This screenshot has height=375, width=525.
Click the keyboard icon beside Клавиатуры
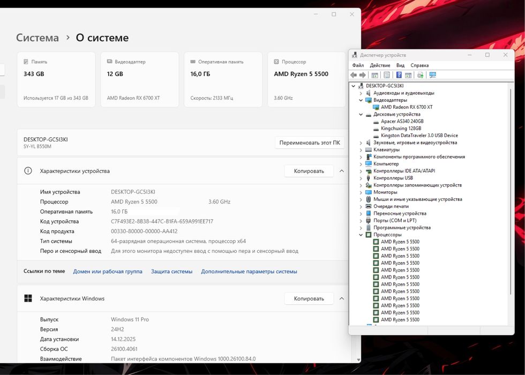(x=369, y=149)
